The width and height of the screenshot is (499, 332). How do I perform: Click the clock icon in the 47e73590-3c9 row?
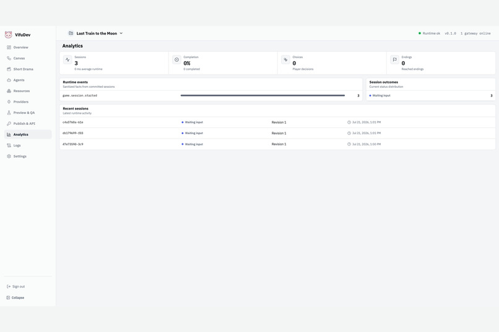click(x=349, y=144)
